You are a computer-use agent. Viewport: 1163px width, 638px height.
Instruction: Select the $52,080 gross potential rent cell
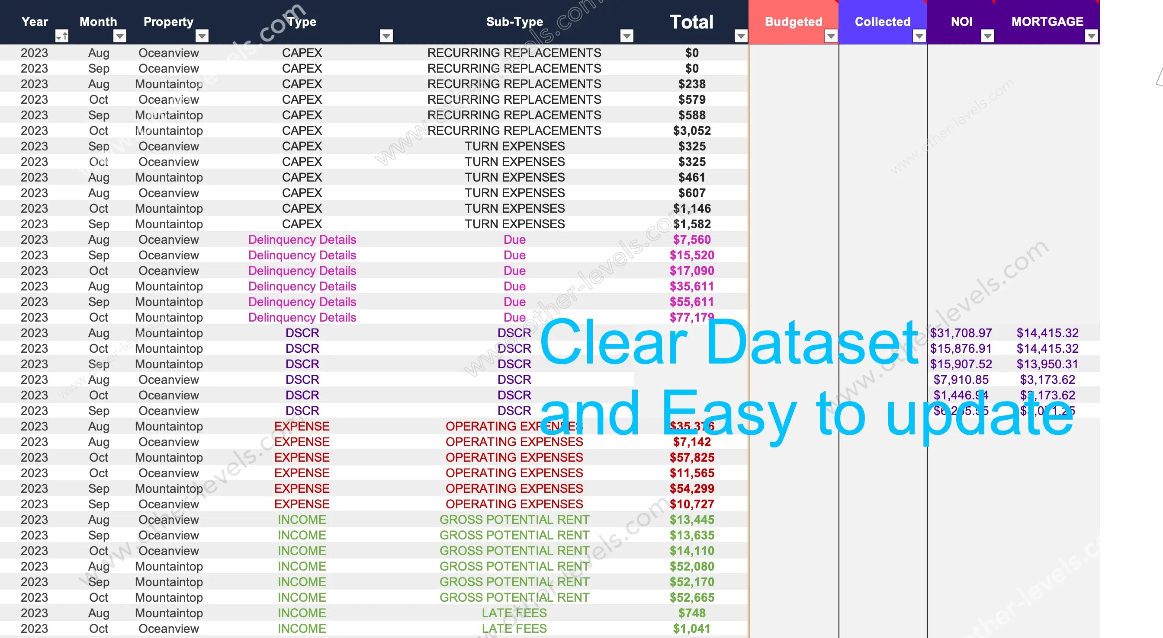pyautogui.click(x=692, y=566)
